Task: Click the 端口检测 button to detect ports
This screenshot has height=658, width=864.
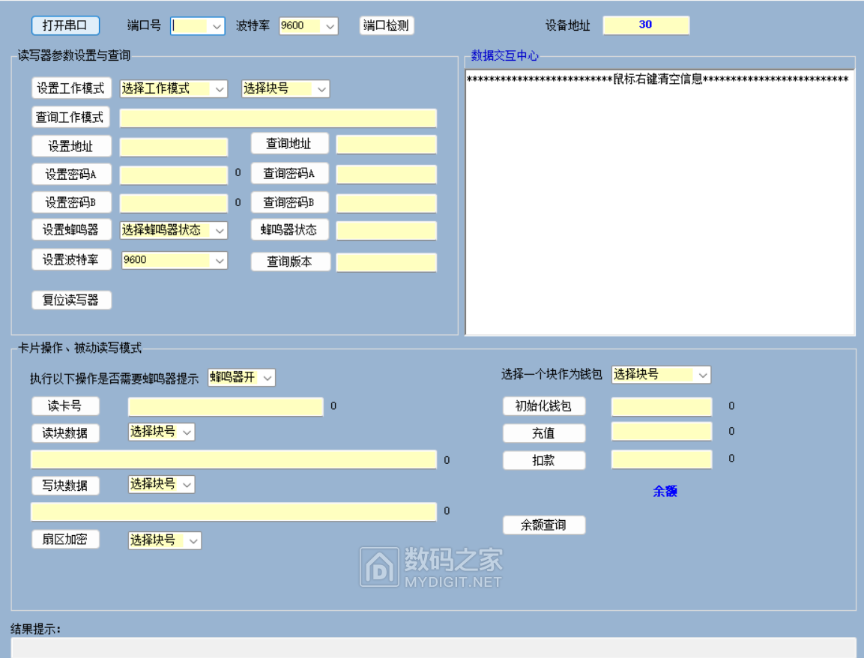Action: pos(386,25)
